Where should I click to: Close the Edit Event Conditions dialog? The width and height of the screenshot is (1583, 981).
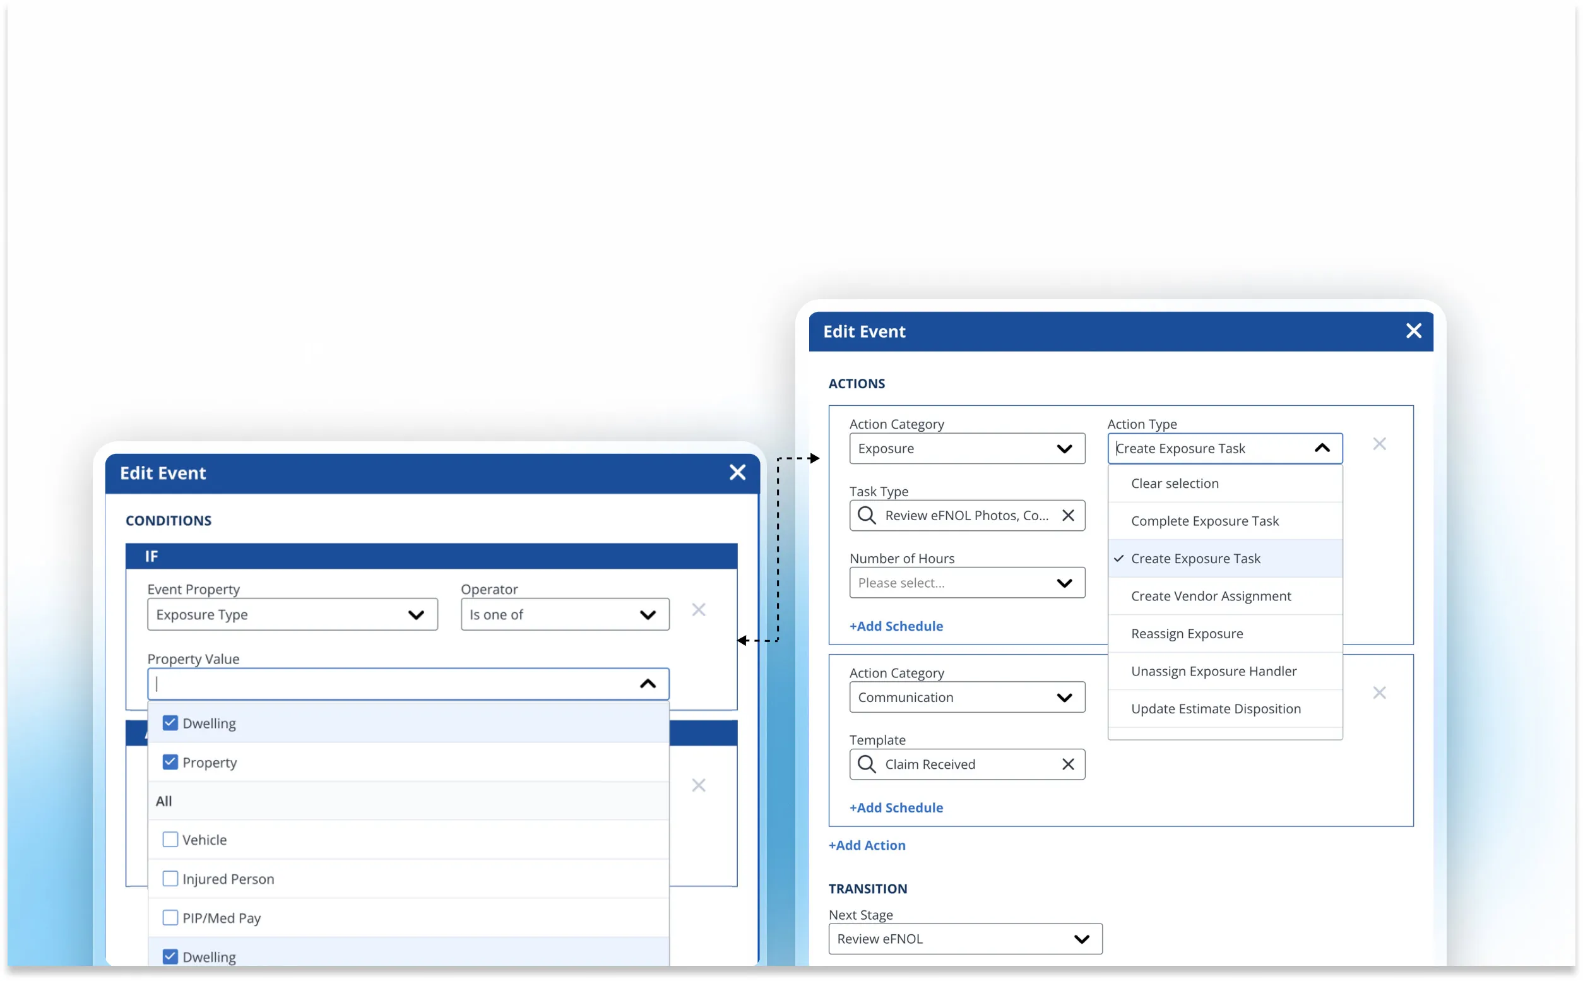(x=737, y=472)
